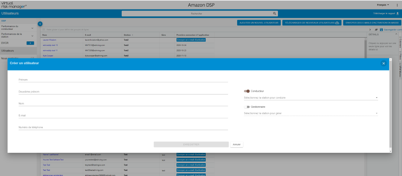
Task: Click the DDP label in the sidebar
Action: [x=4, y=21]
